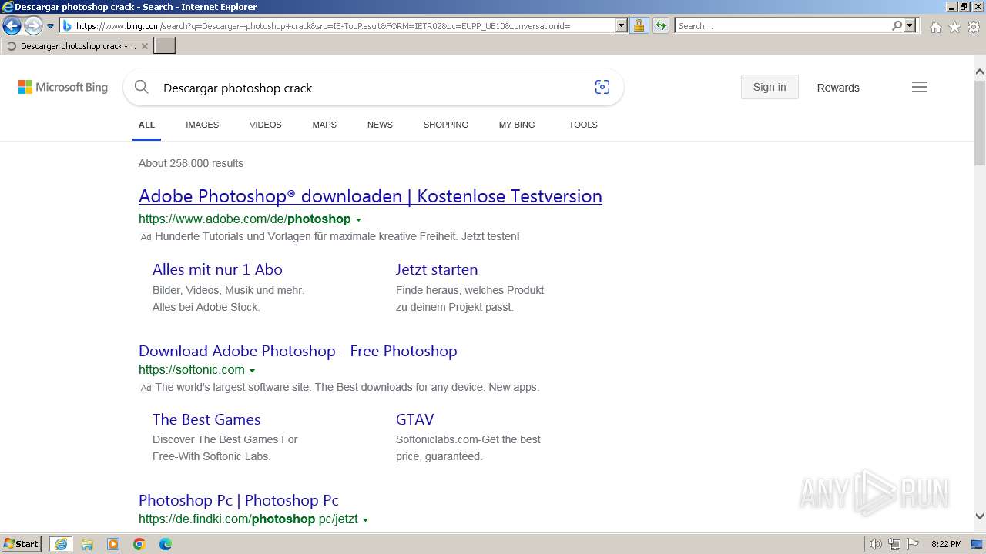Open the search provider dropdown arrow
This screenshot has width=986, height=554.
click(x=910, y=25)
